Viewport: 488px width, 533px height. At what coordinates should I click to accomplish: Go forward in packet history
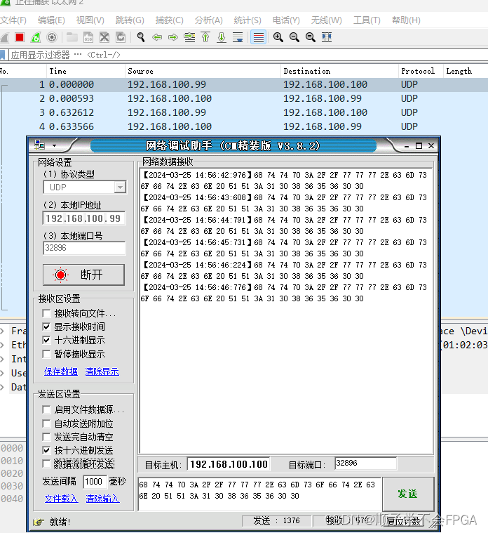point(173,37)
